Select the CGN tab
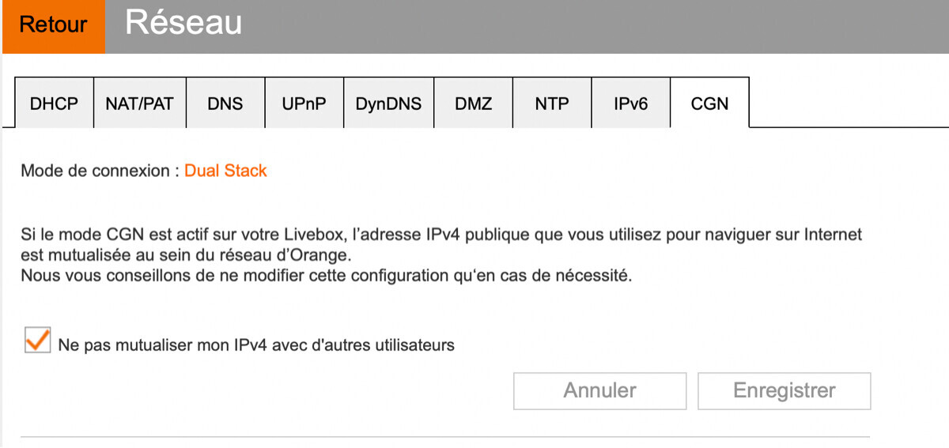The image size is (949, 448). (709, 104)
